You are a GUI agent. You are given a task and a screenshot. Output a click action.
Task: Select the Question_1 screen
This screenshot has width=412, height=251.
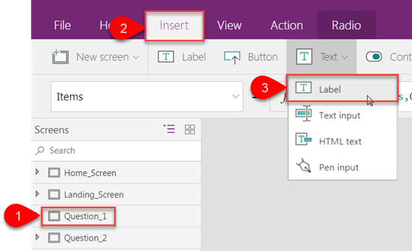[78, 216]
